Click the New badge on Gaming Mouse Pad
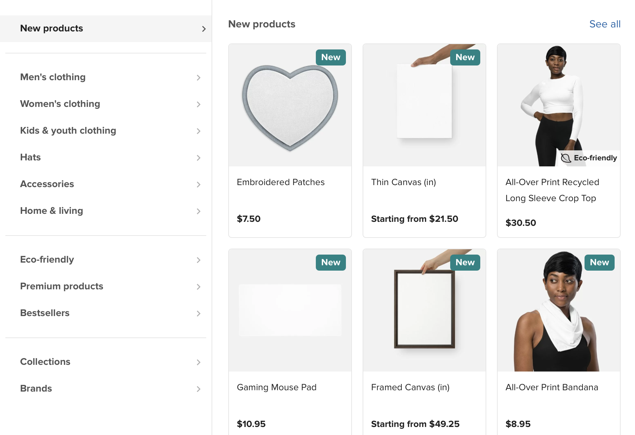Viewport: 635px width, 435px height. tap(331, 263)
